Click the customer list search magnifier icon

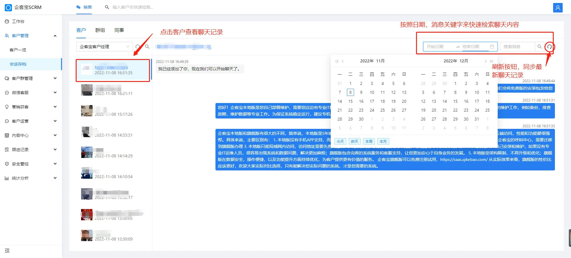(x=147, y=47)
